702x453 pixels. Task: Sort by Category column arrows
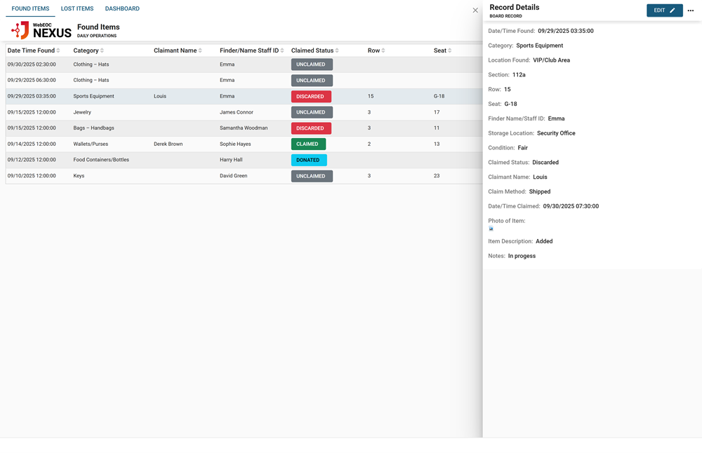[x=102, y=50]
